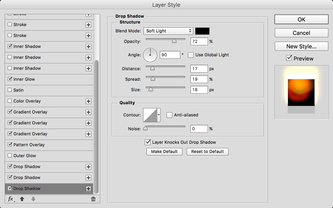This screenshot has width=333, height=208.
Task: Click the black shadow color swatch
Action: (202, 31)
